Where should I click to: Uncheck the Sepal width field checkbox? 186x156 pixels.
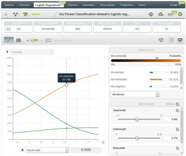click(178, 110)
